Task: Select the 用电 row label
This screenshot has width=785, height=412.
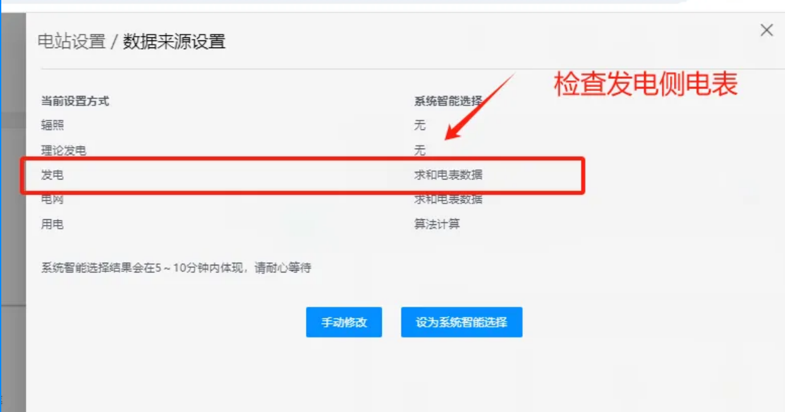Action: 52,224
